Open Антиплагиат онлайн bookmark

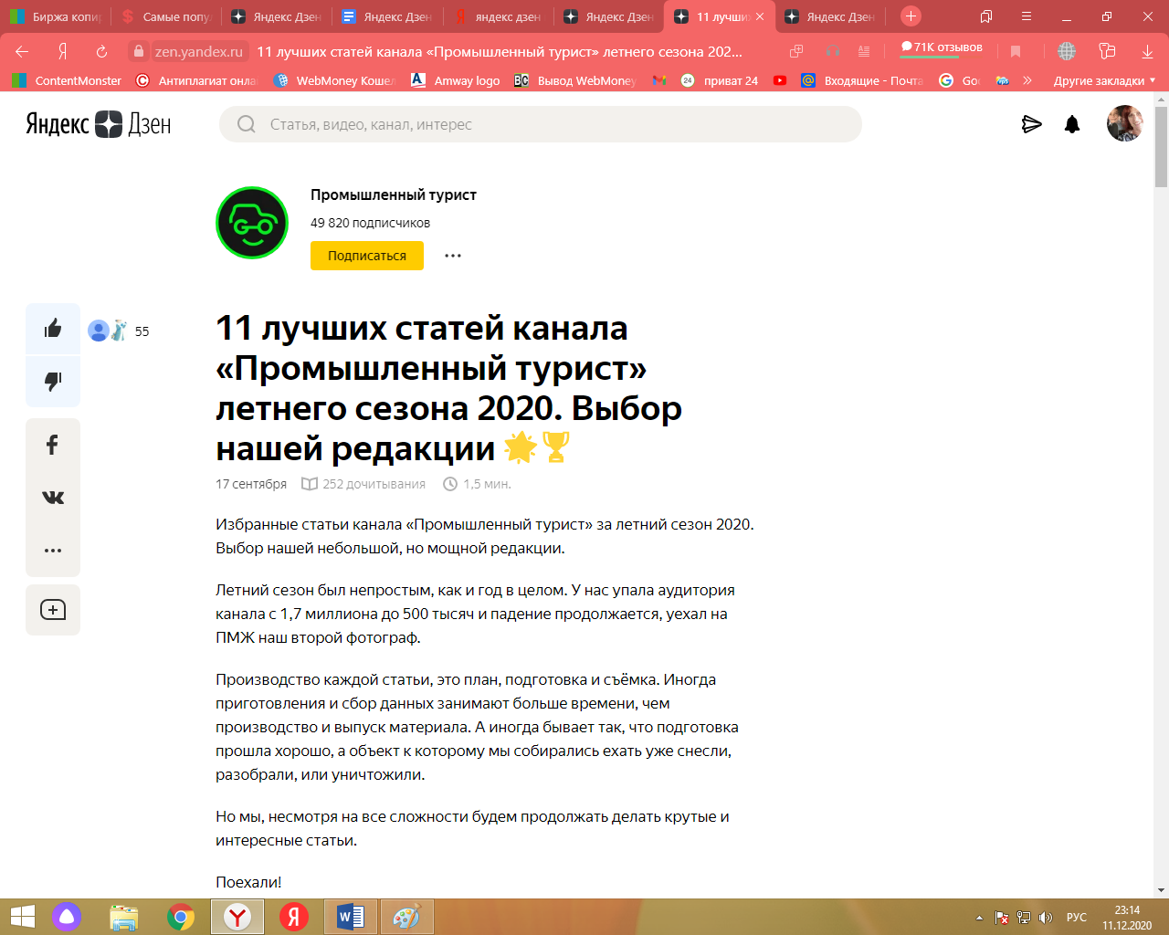click(196, 80)
